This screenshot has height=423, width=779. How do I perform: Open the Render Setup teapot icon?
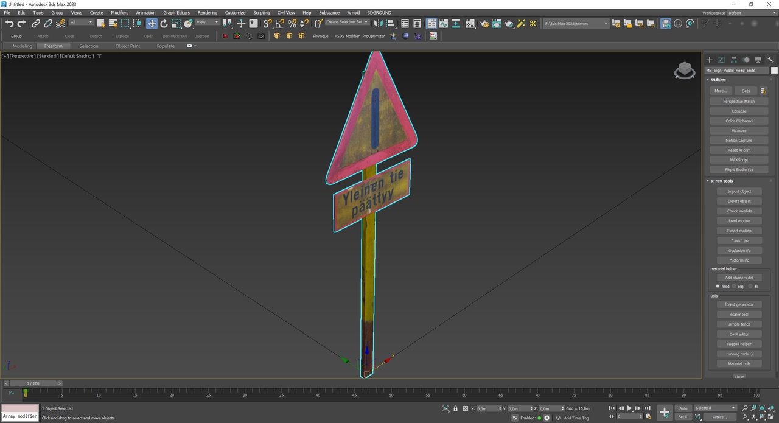pyautogui.click(x=484, y=24)
